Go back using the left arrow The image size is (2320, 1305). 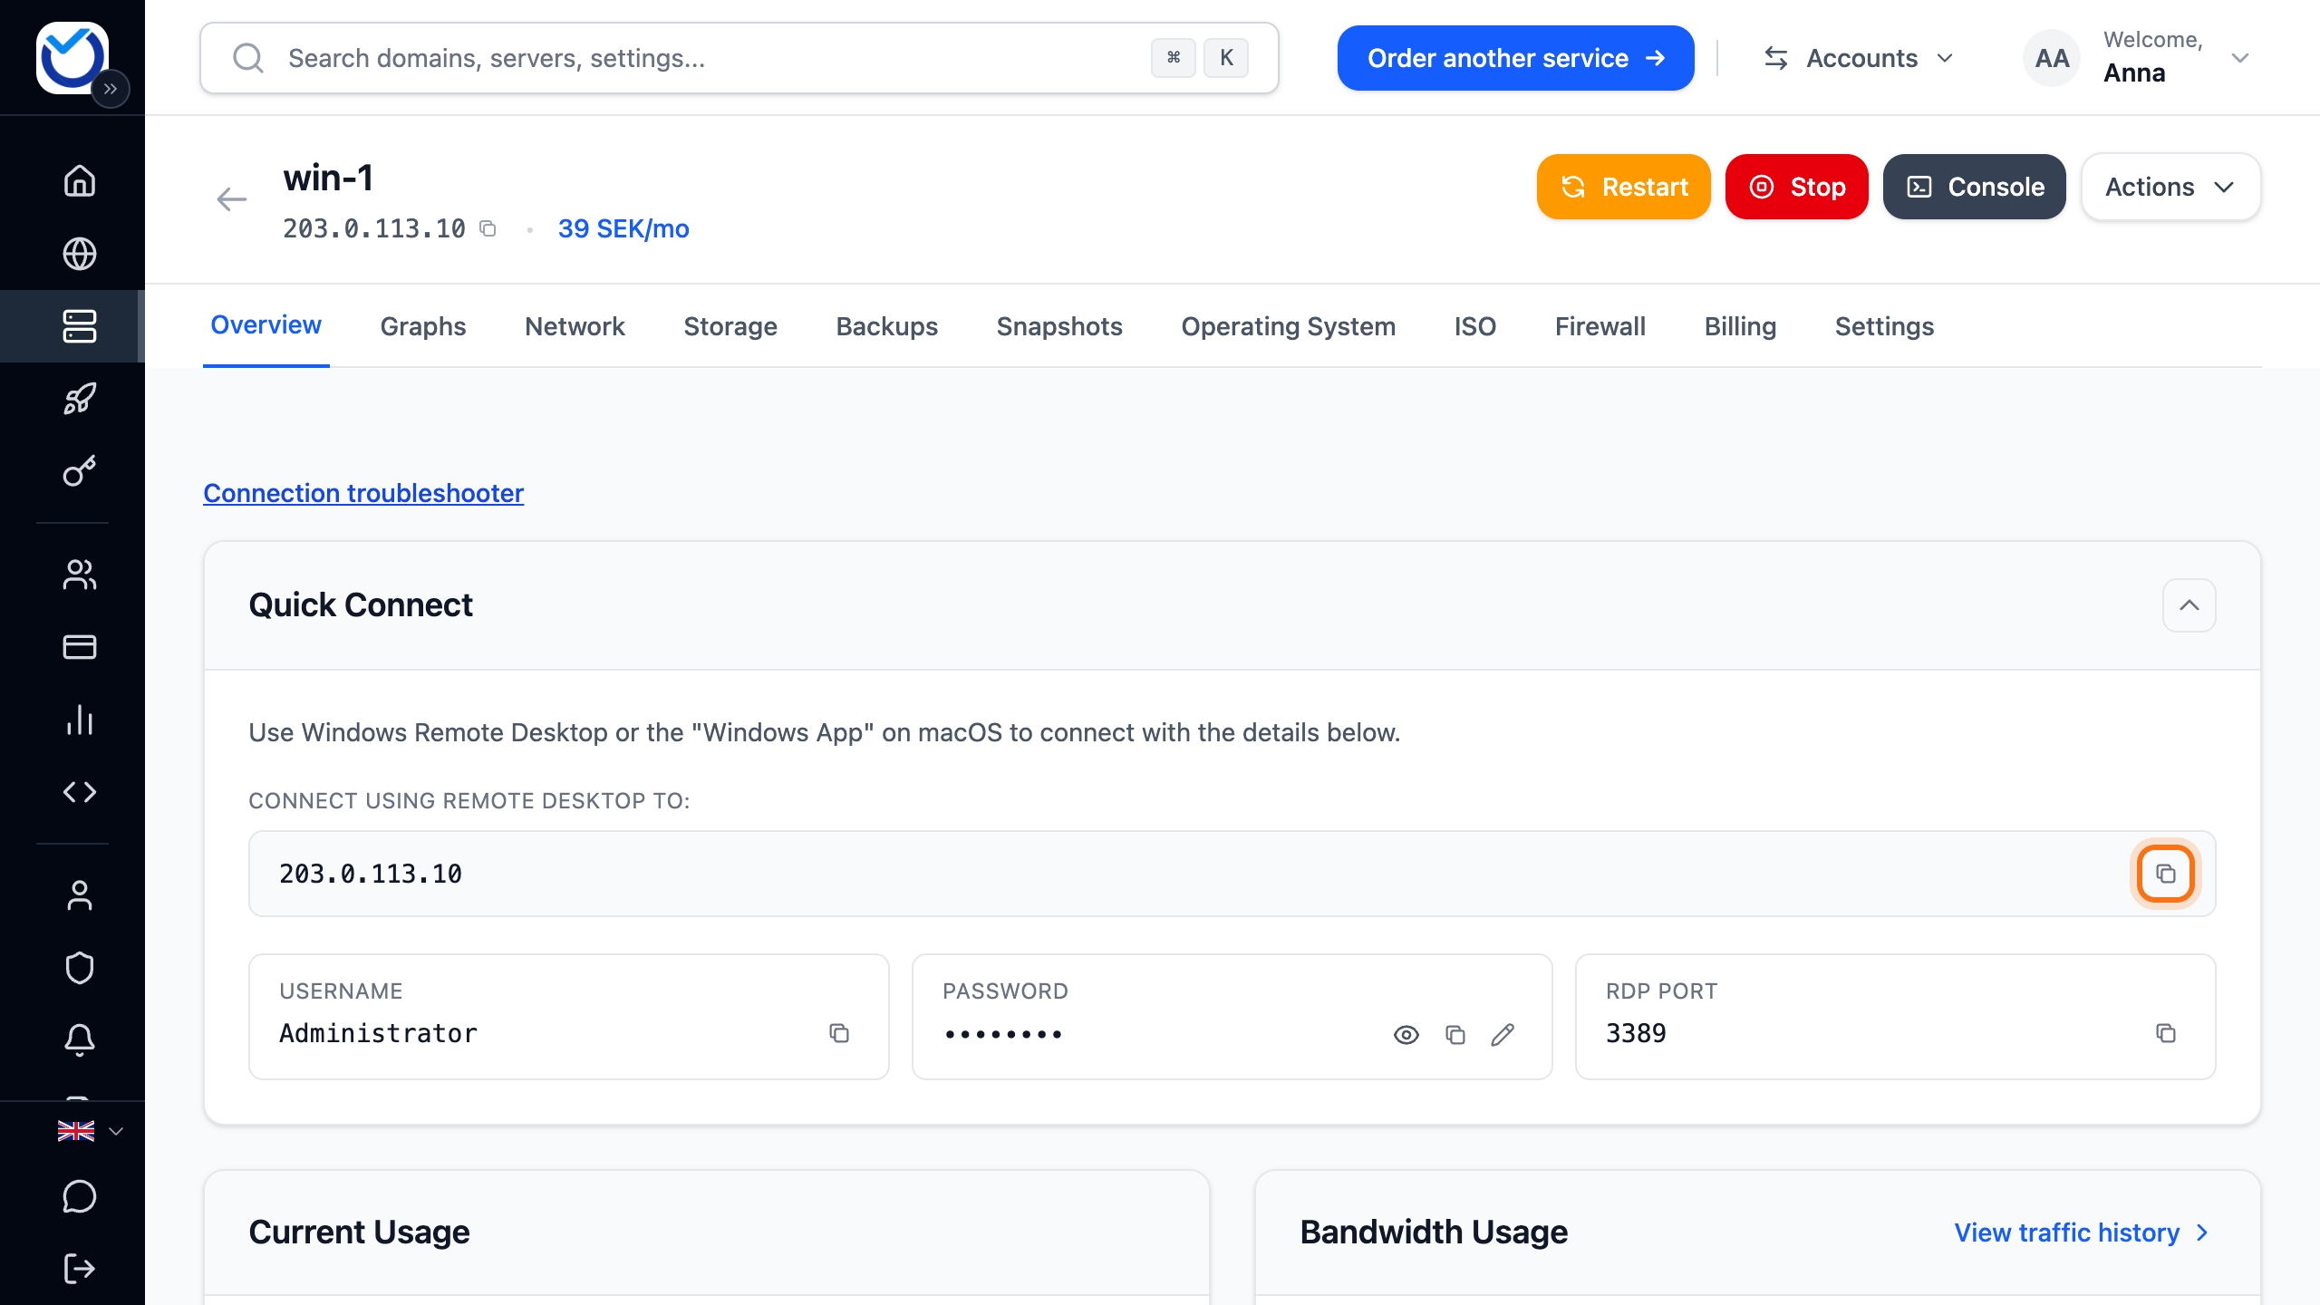[x=232, y=199]
